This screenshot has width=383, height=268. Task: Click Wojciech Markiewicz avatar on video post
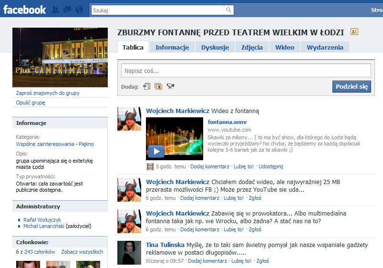click(129, 119)
